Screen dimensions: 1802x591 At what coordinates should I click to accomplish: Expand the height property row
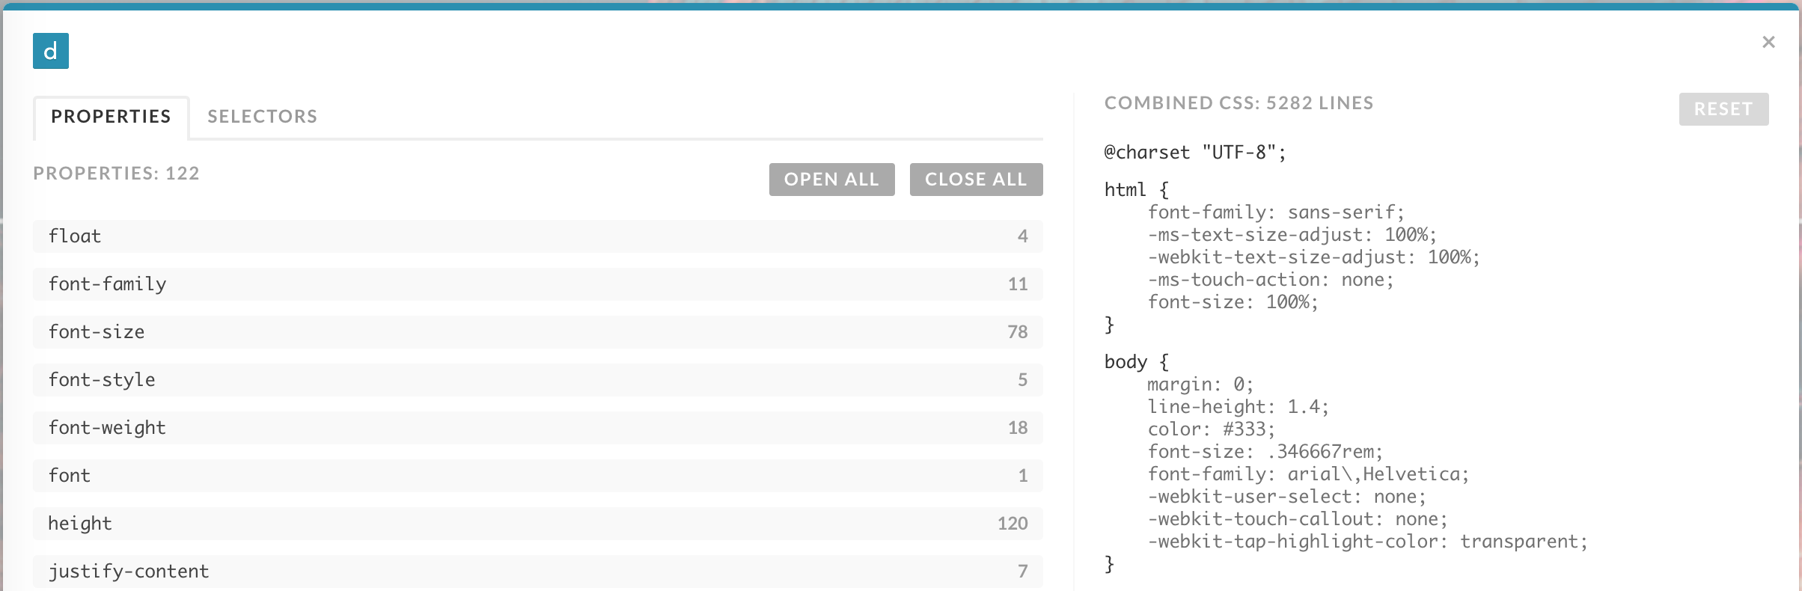tap(537, 524)
